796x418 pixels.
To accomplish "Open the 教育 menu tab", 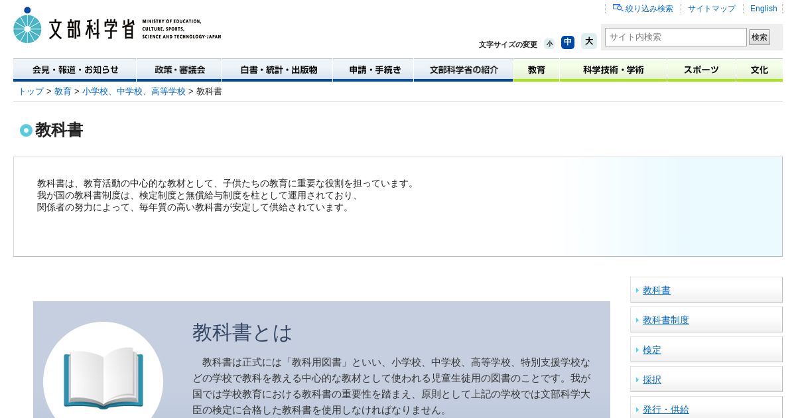I will [x=537, y=70].
